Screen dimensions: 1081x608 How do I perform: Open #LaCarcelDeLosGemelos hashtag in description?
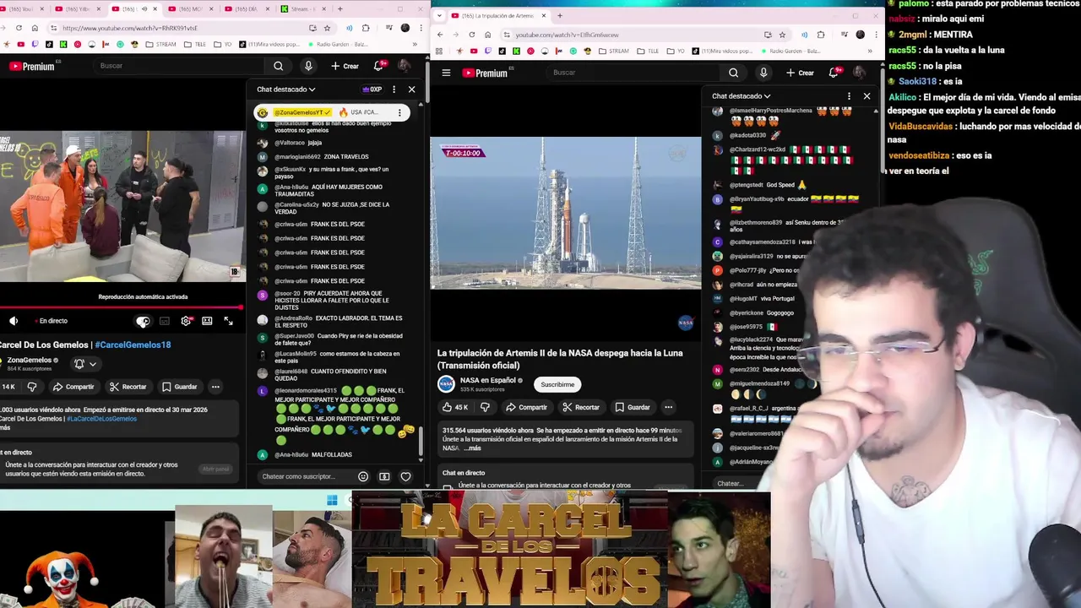tap(101, 419)
